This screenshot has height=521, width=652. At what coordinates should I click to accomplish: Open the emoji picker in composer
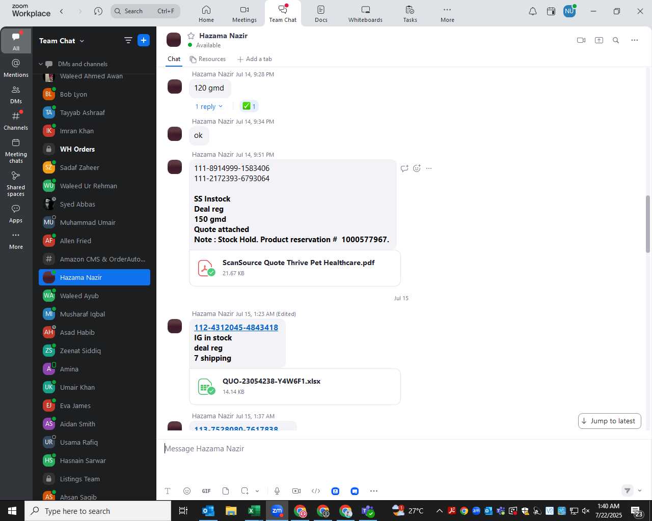[187, 491]
